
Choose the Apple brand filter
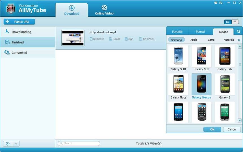click(194, 40)
